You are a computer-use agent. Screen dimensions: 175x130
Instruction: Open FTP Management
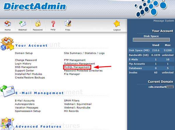point(75,60)
